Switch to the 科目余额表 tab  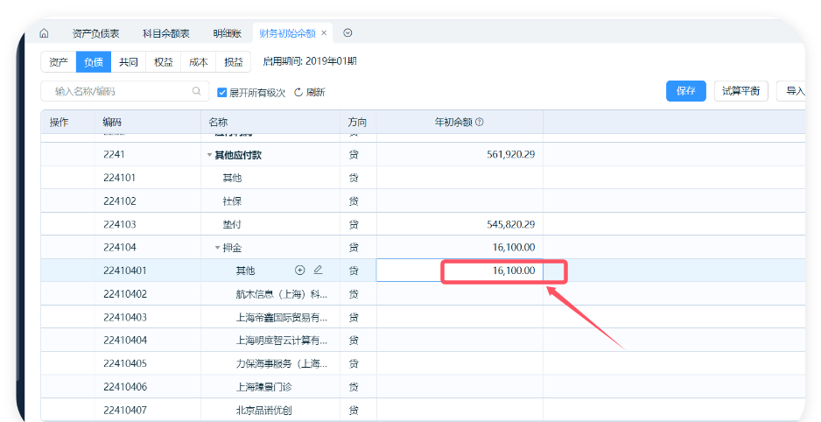pos(165,33)
